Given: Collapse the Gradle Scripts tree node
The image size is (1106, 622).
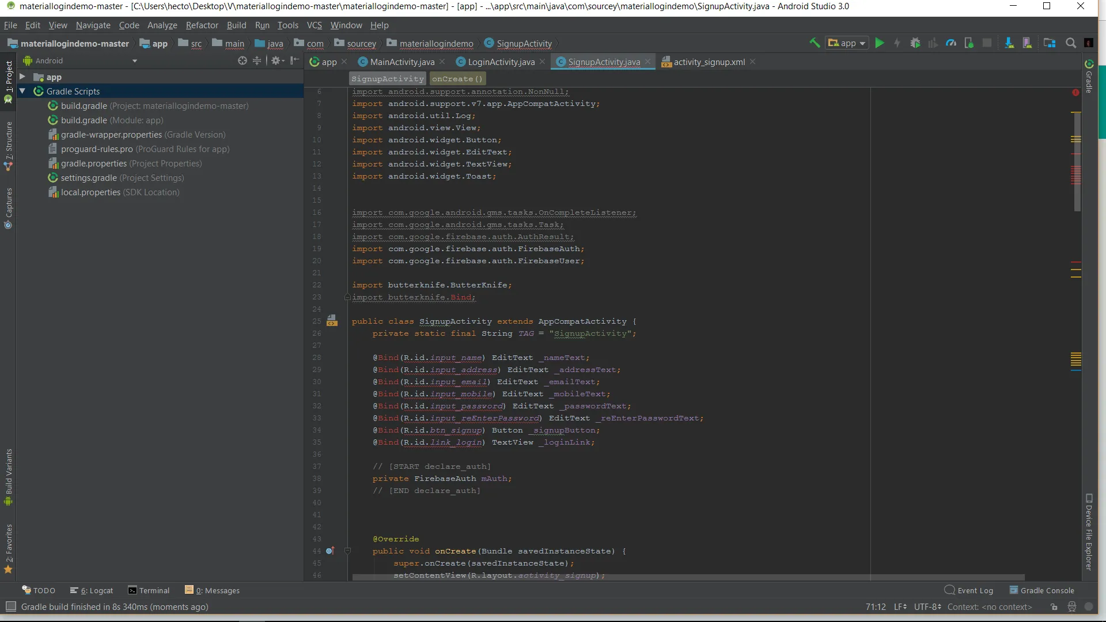Looking at the screenshot, I should pyautogui.click(x=22, y=91).
